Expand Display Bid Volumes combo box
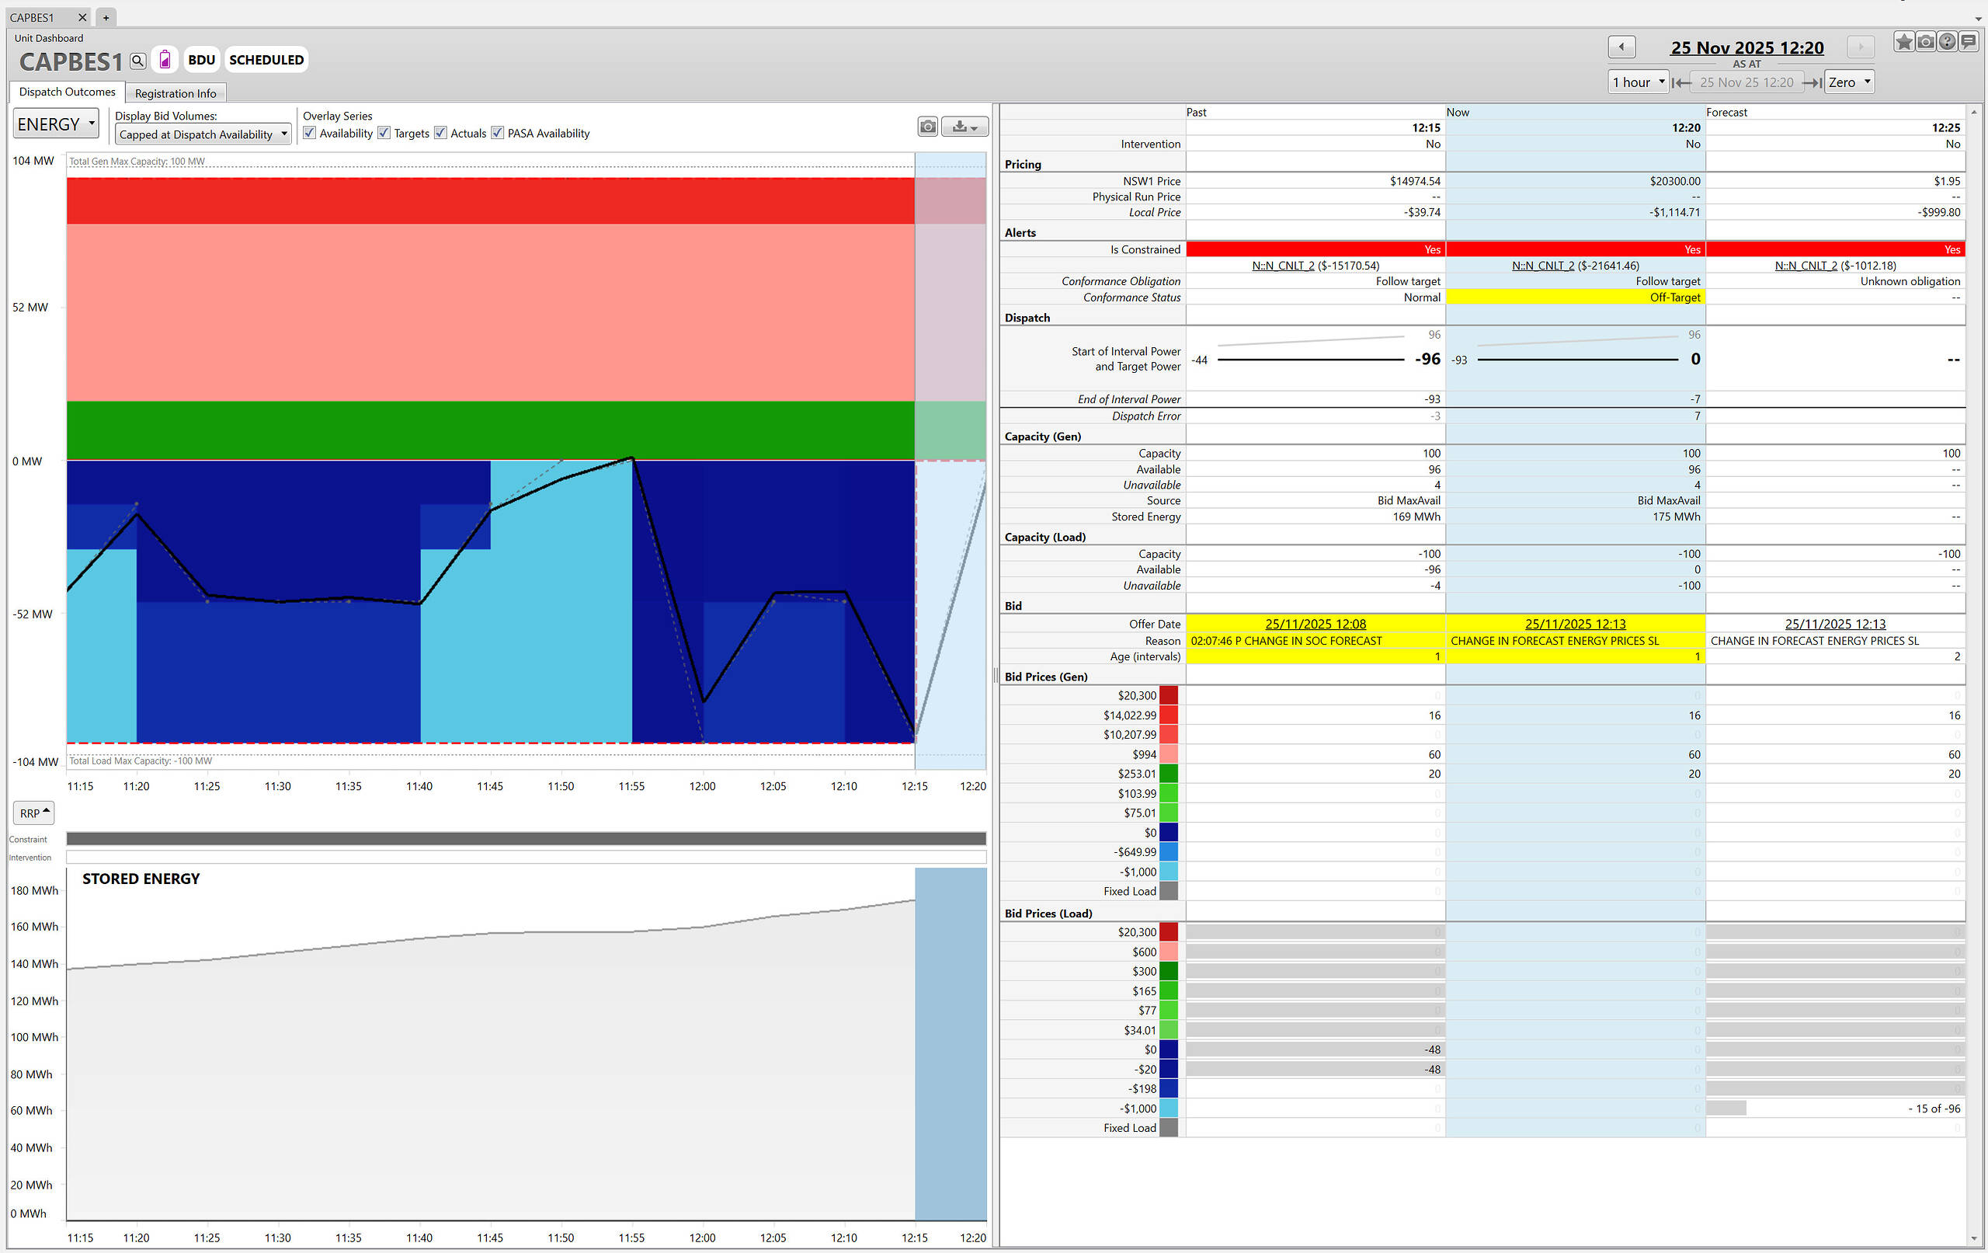The width and height of the screenshot is (1988, 1253). [203, 134]
